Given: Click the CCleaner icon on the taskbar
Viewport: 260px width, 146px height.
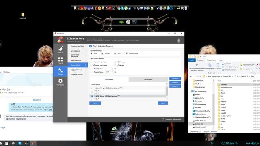Looking at the screenshot, I should [33, 143].
